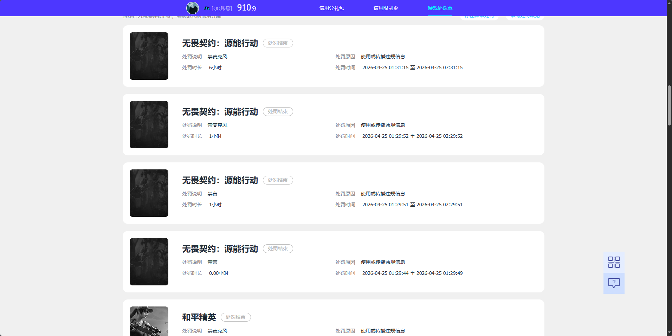Click the page's vertical scrollbar thumb
This screenshot has height=336, width=672.
[669, 105]
